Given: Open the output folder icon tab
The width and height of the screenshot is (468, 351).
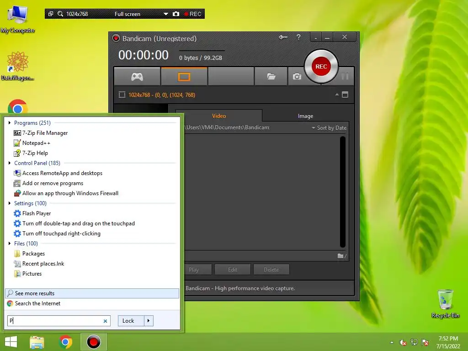Looking at the screenshot, I should [x=271, y=77].
